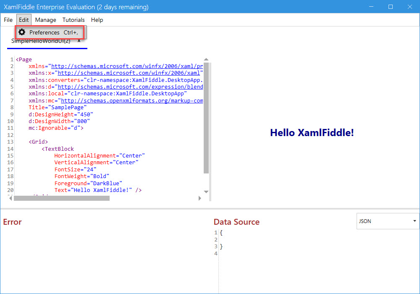Maximize the XamlFiddle window
420x294 pixels.
click(x=391, y=7)
